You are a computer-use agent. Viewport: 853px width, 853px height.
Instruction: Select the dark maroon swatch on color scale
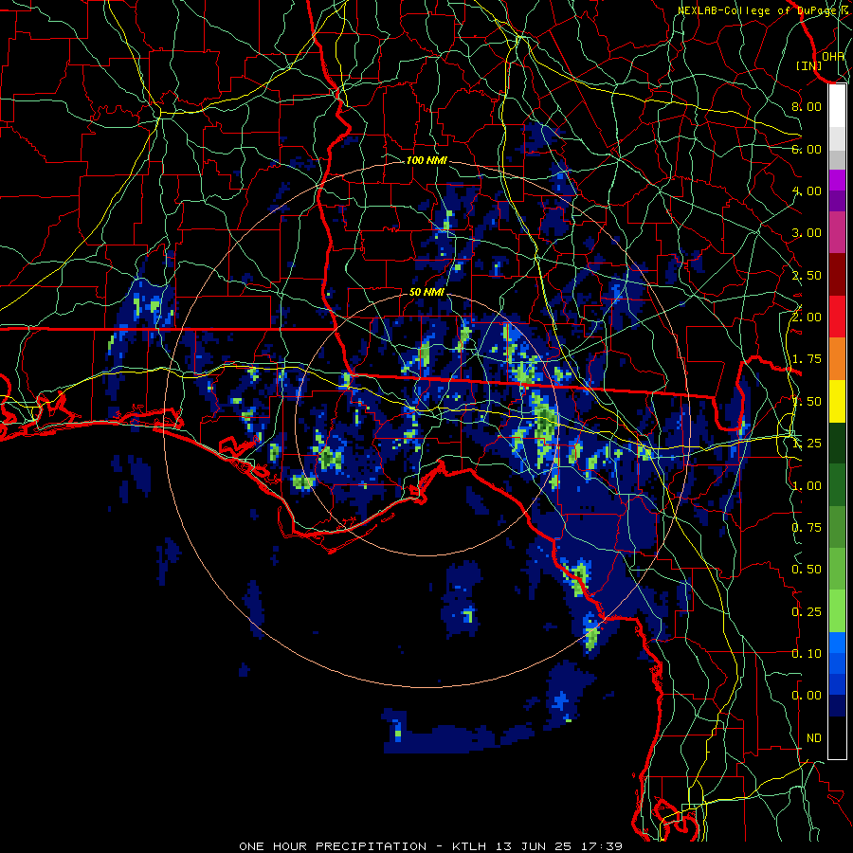(837, 275)
